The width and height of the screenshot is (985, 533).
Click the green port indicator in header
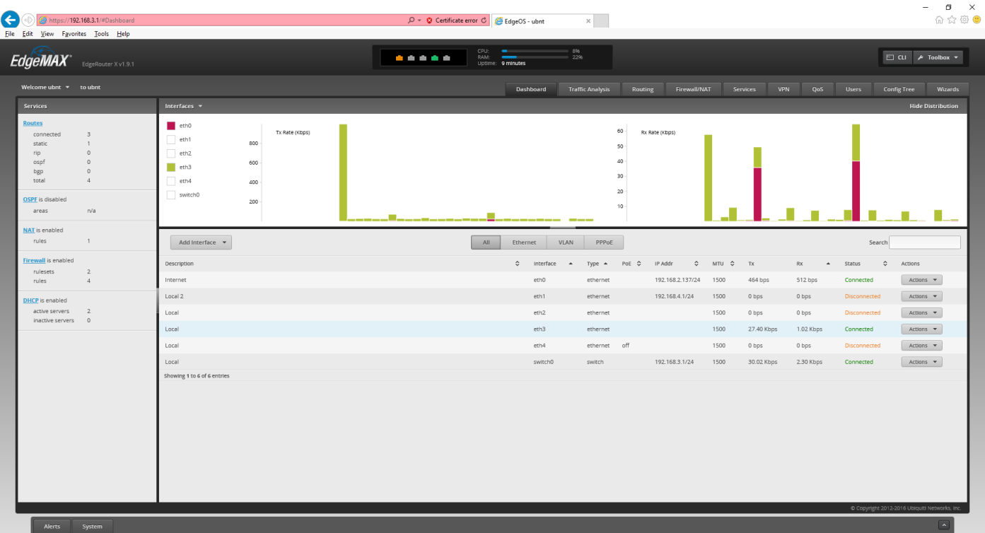point(435,58)
